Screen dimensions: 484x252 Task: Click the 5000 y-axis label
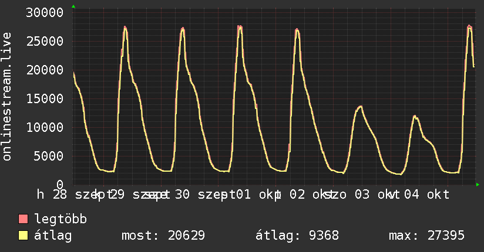49,156
